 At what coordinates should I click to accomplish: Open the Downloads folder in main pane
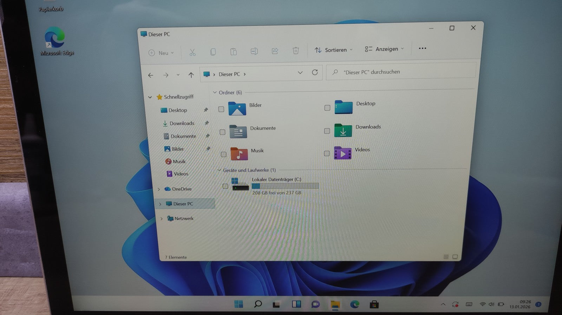coord(343,130)
